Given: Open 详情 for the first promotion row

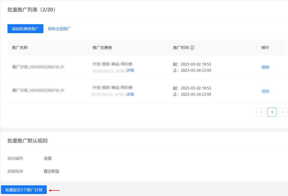Looking at the screenshot, I should [130, 71].
